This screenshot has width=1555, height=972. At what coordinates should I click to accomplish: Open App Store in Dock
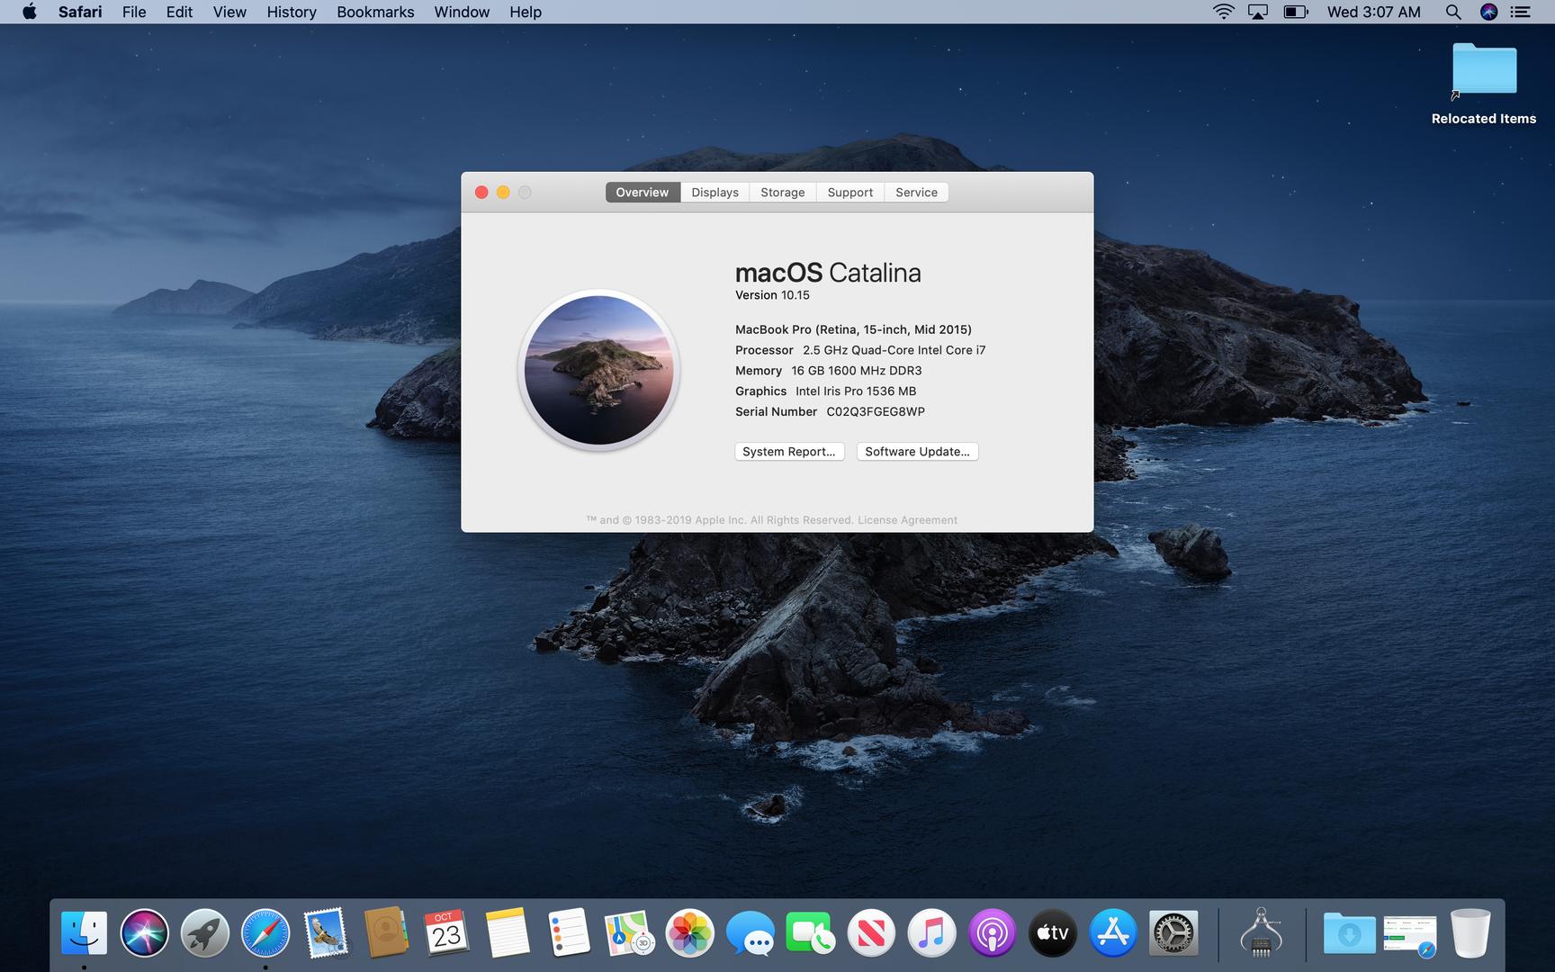(1113, 932)
